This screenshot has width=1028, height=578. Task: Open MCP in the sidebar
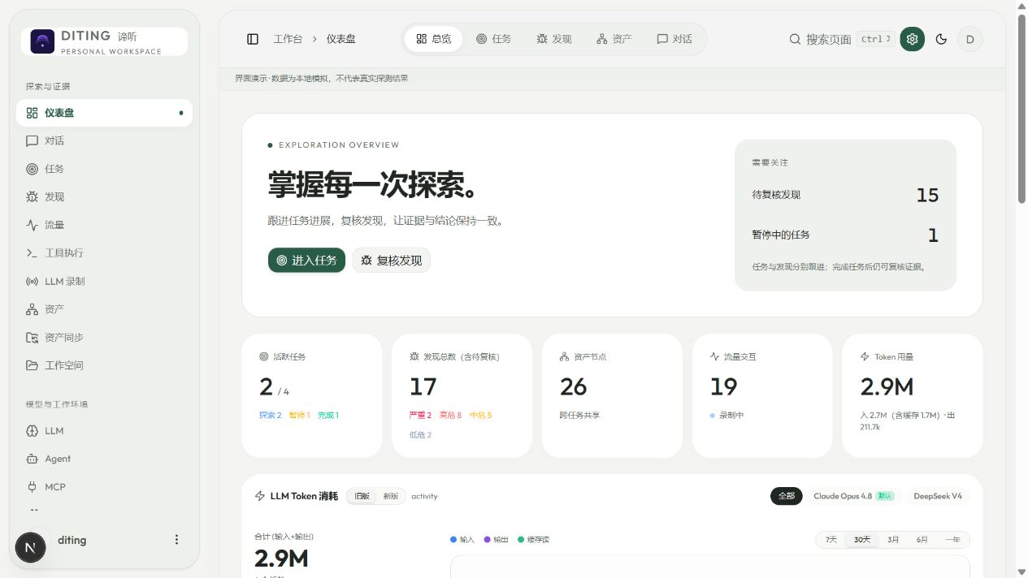tap(104, 486)
